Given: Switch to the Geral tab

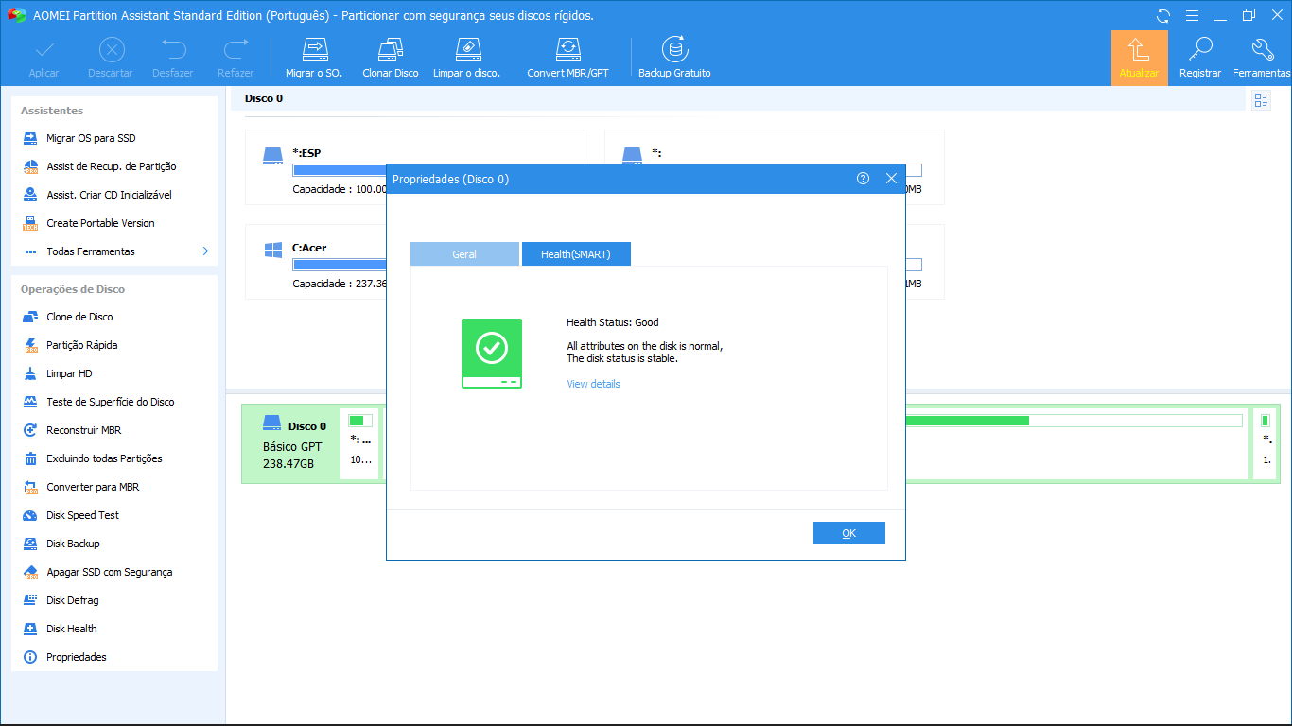Looking at the screenshot, I should click(464, 254).
